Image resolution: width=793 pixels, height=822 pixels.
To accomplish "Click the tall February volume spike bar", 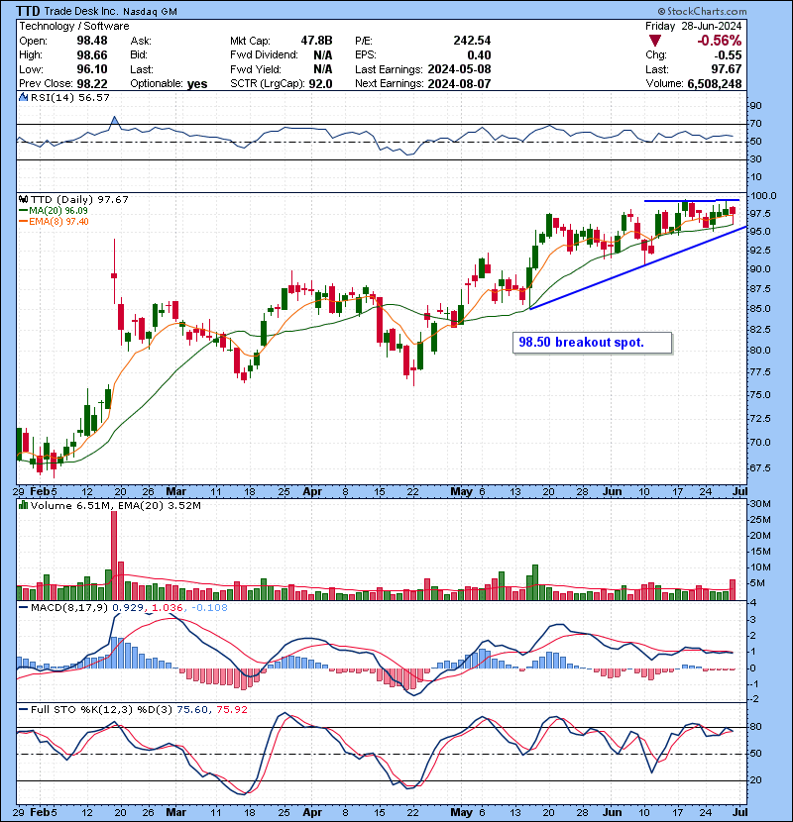I will click(114, 556).
